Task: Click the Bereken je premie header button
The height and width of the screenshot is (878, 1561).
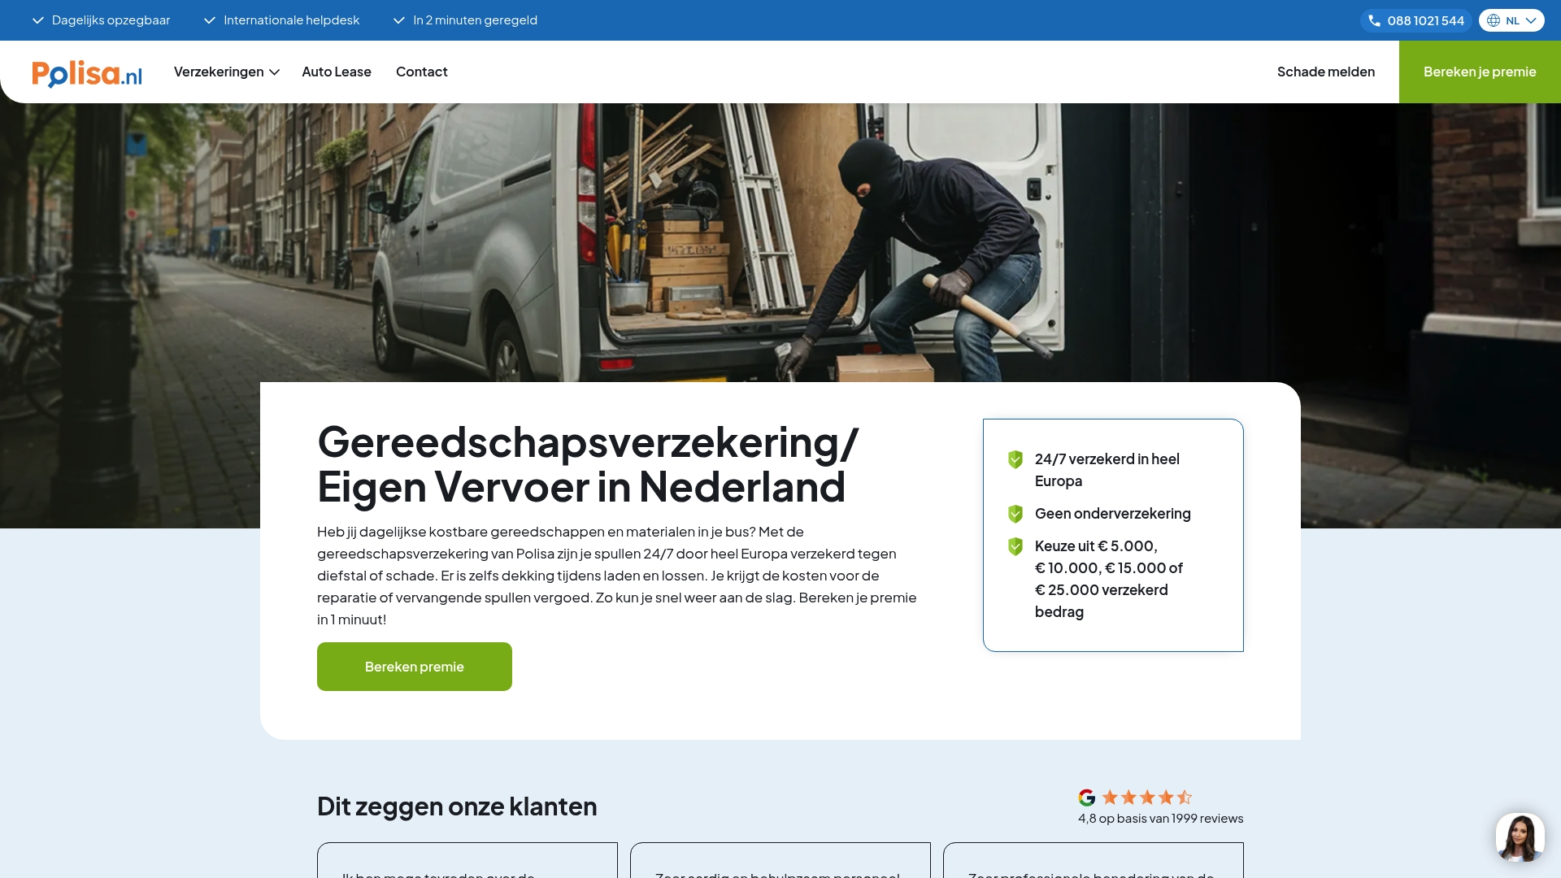Action: pyautogui.click(x=1480, y=72)
